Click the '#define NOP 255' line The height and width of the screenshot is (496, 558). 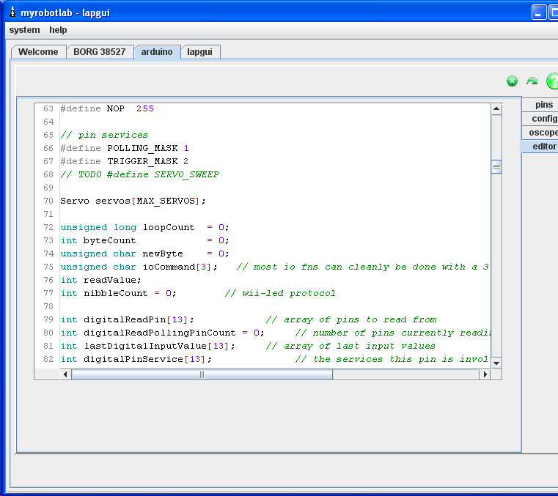point(107,108)
